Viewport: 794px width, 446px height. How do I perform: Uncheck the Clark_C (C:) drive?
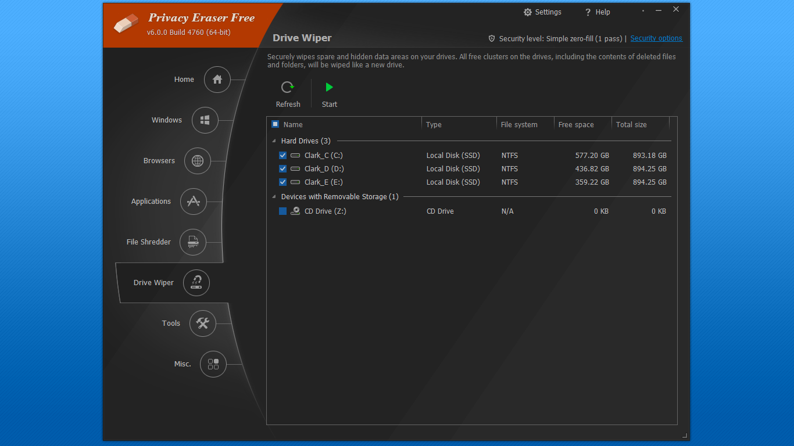[282, 155]
